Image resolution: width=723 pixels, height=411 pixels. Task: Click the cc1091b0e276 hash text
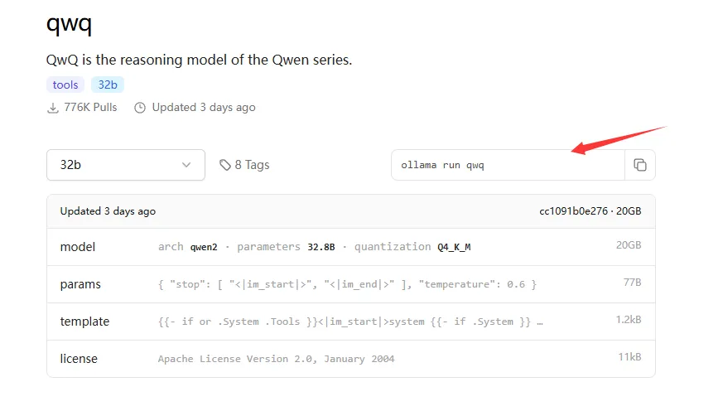click(x=574, y=210)
